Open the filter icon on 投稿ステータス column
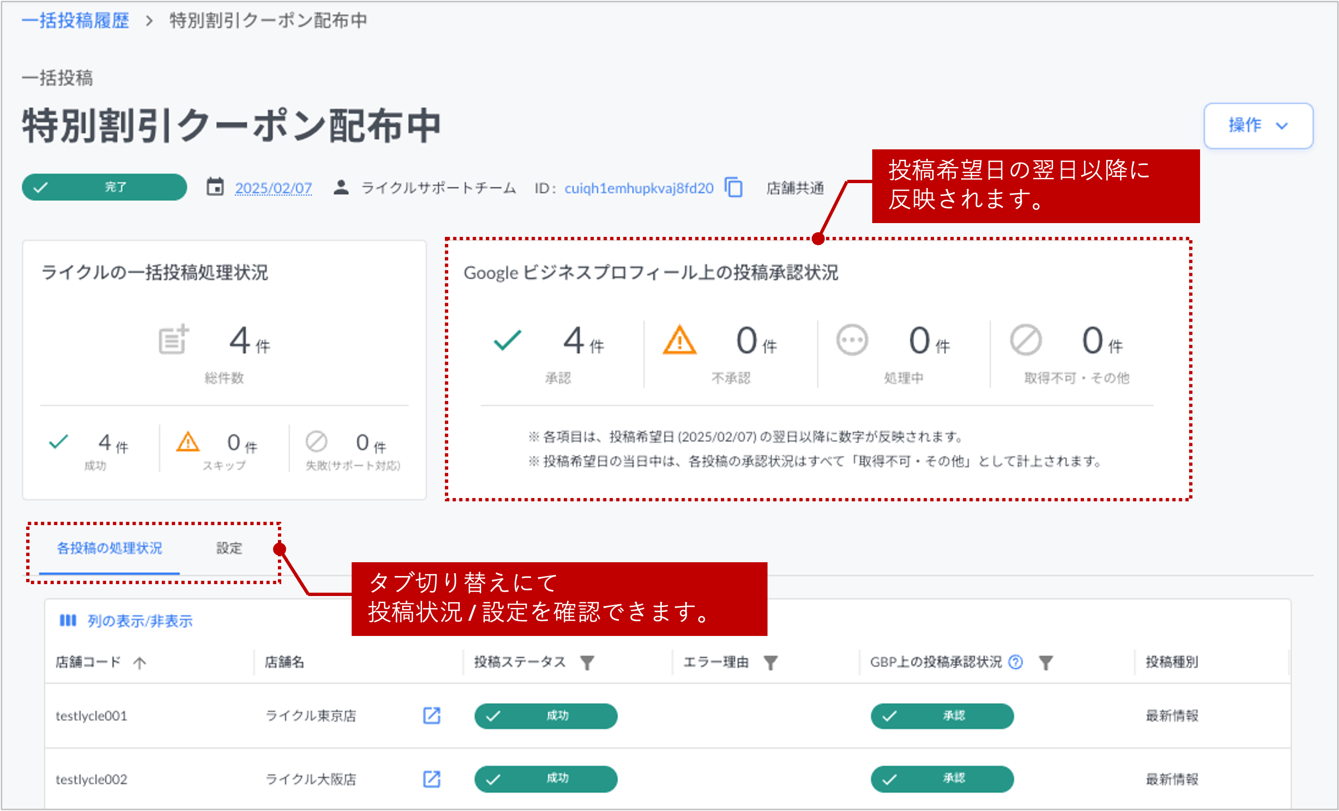 tap(589, 662)
